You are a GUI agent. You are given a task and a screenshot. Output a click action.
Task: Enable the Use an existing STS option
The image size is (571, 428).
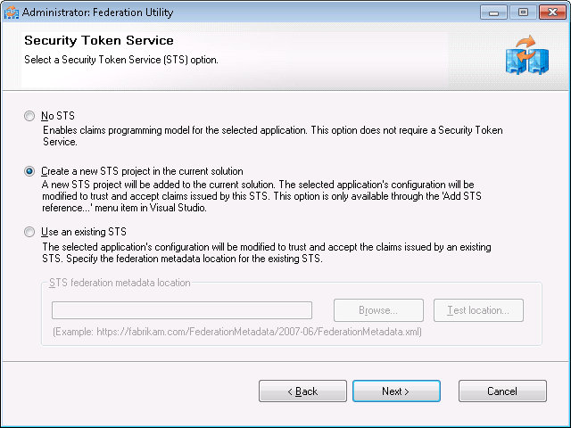(x=30, y=232)
